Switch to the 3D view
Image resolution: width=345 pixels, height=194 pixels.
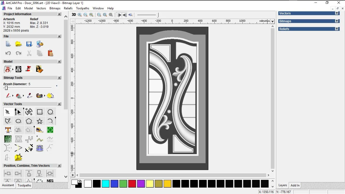(74, 15)
